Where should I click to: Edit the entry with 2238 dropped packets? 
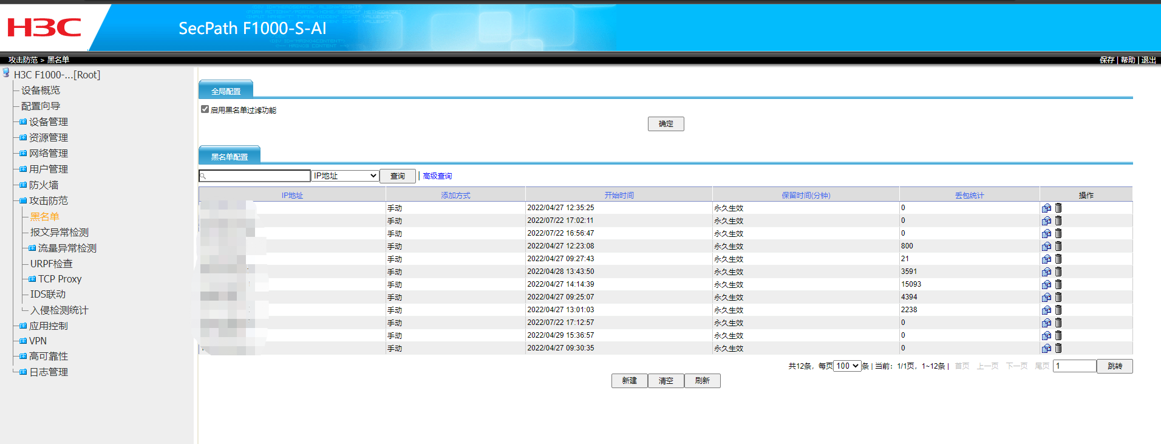click(x=1046, y=310)
